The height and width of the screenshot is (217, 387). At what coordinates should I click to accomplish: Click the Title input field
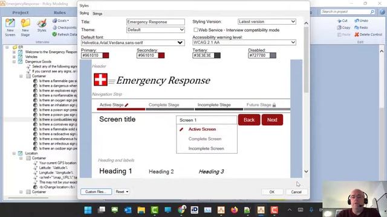click(155, 22)
